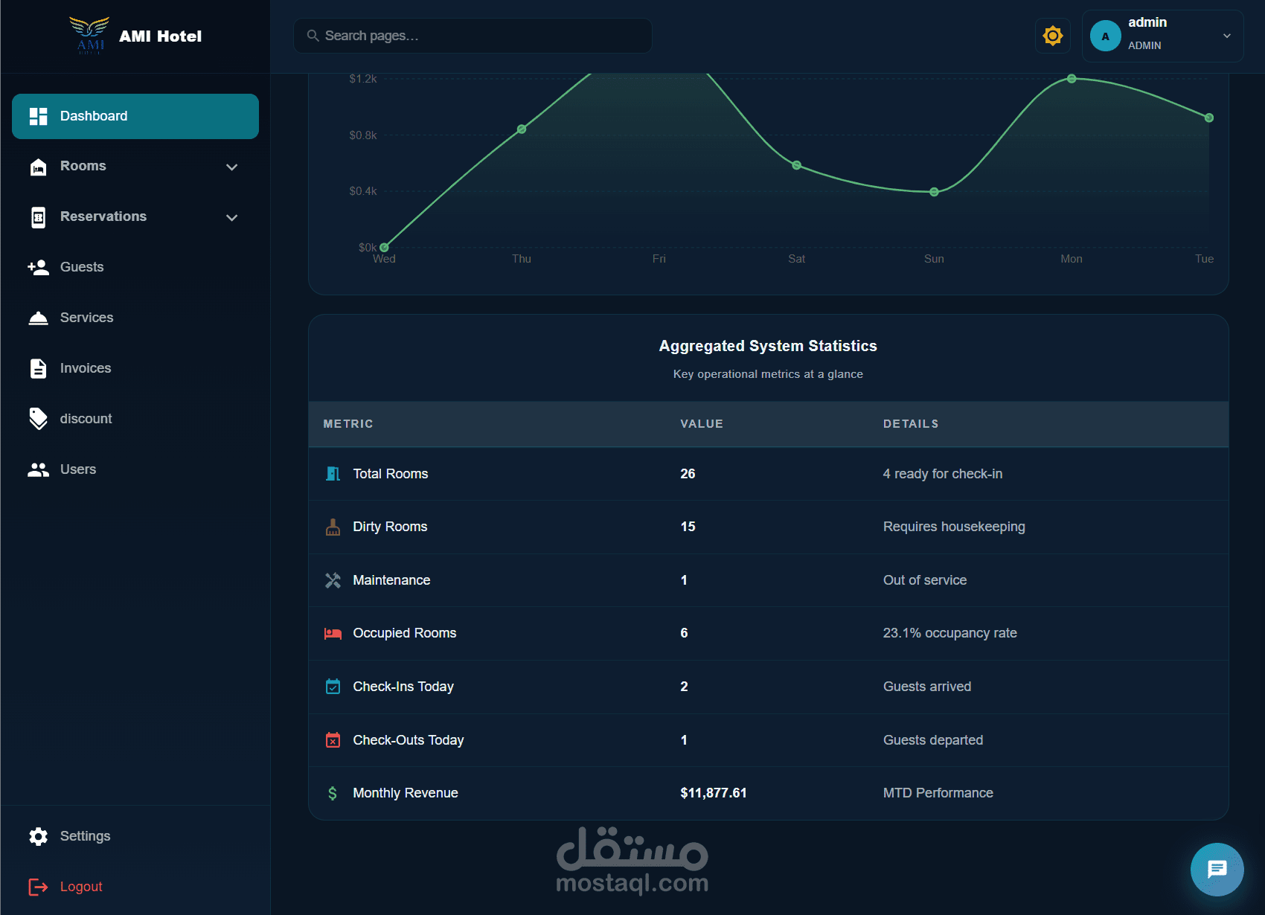The width and height of the screenshot is (1265, 915).
Task: Select the Total Rooms value 26
Action: coord(688,474)
